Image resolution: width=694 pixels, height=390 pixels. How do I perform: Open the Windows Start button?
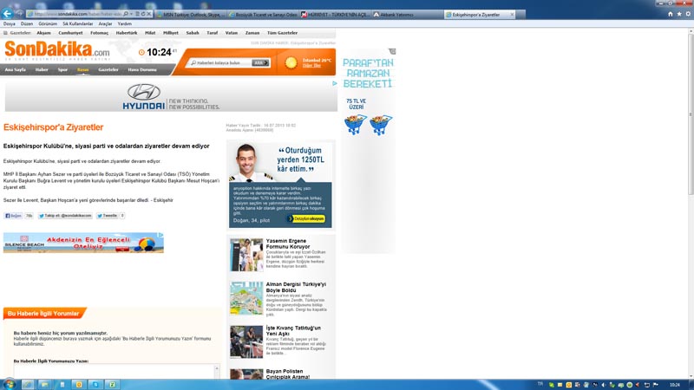click(x=9, y=384)
